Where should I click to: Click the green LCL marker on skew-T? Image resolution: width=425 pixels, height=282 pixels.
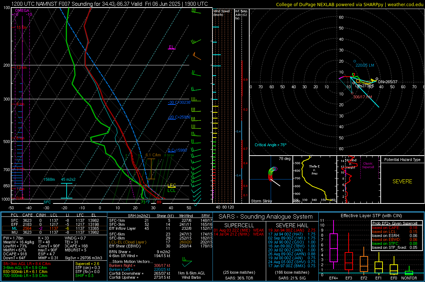coord(171,191)
